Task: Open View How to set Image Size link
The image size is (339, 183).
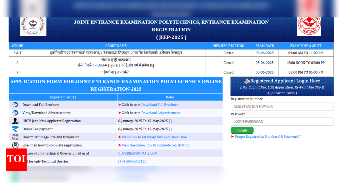Action: click(154, 137)
